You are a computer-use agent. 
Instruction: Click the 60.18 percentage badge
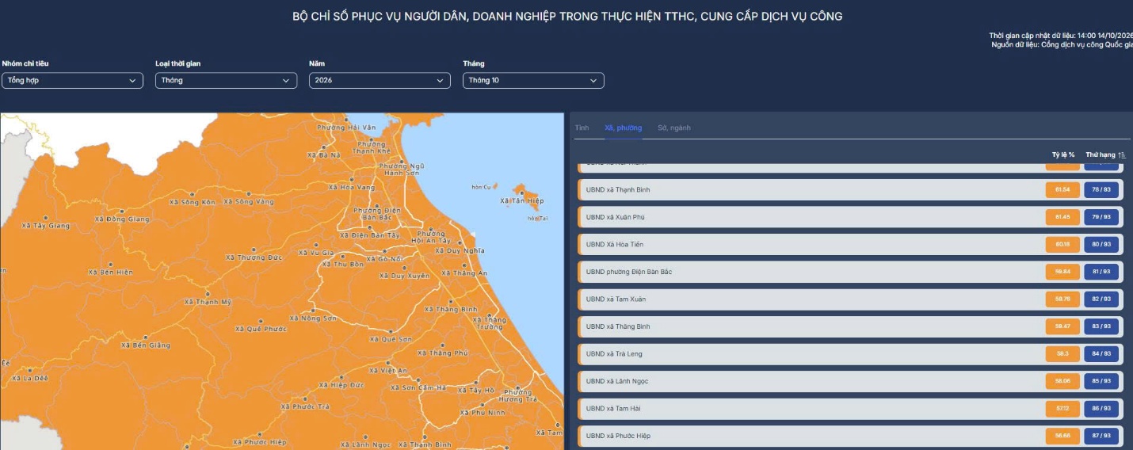1062,245
